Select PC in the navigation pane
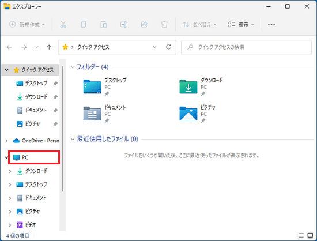317x241 pixels. [x=34, y=157]
